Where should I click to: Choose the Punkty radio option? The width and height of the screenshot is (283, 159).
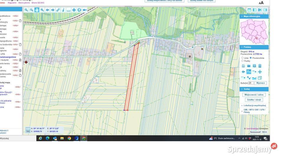[x=242, y=61]
